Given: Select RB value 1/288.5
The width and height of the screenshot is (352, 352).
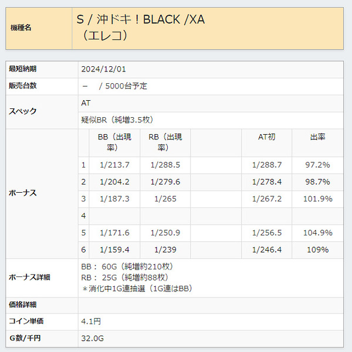Looking at the screenshot, I should pyautogui.click(x=165, y=165).
